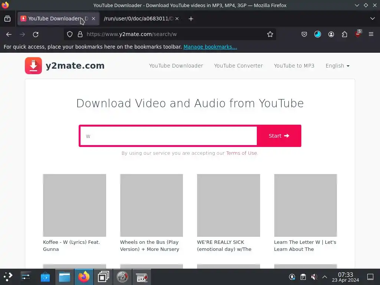Open Save to Pocket icon
The image size is (380, 285).
[x=304, y=35]
